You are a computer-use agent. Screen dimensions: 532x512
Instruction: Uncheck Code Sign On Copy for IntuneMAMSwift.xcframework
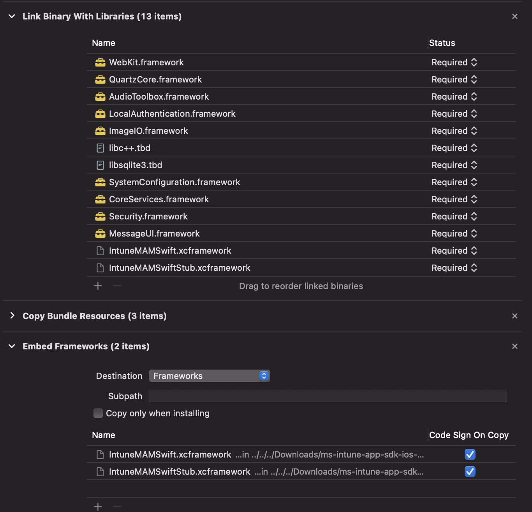tap(470, 454)
